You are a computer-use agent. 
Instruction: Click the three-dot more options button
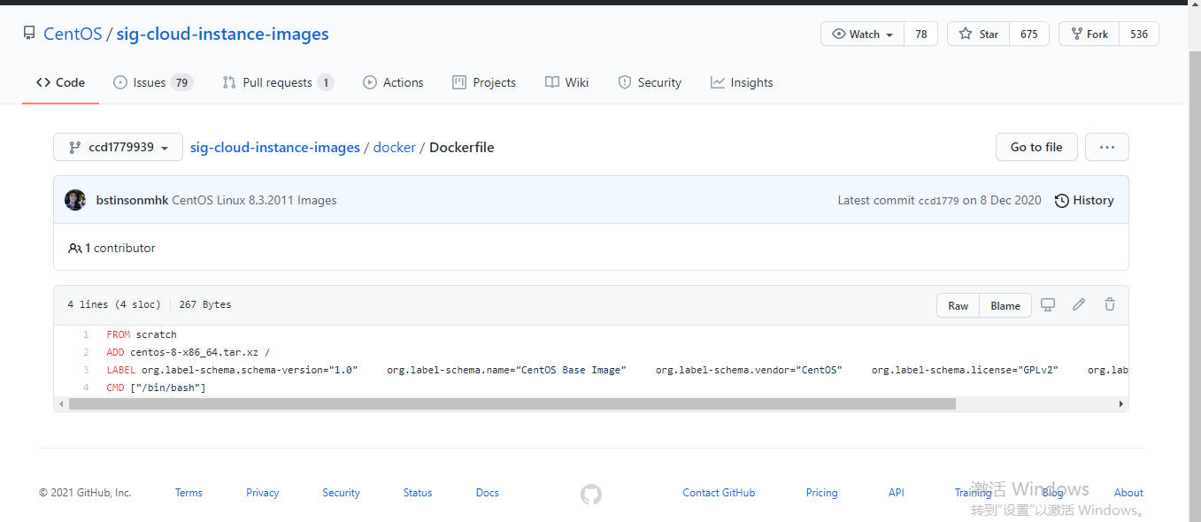tap(1107, 147)
